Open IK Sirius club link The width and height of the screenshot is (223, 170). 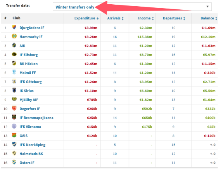point(26,91)
